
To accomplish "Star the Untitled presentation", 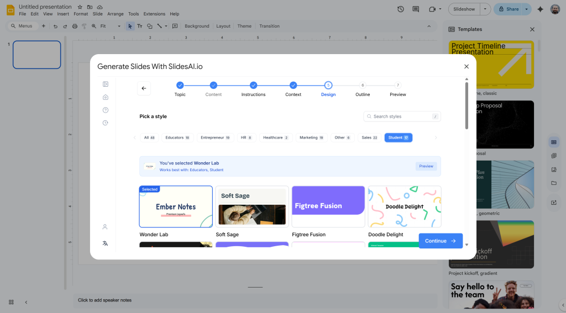I will [x=80, y=7].
